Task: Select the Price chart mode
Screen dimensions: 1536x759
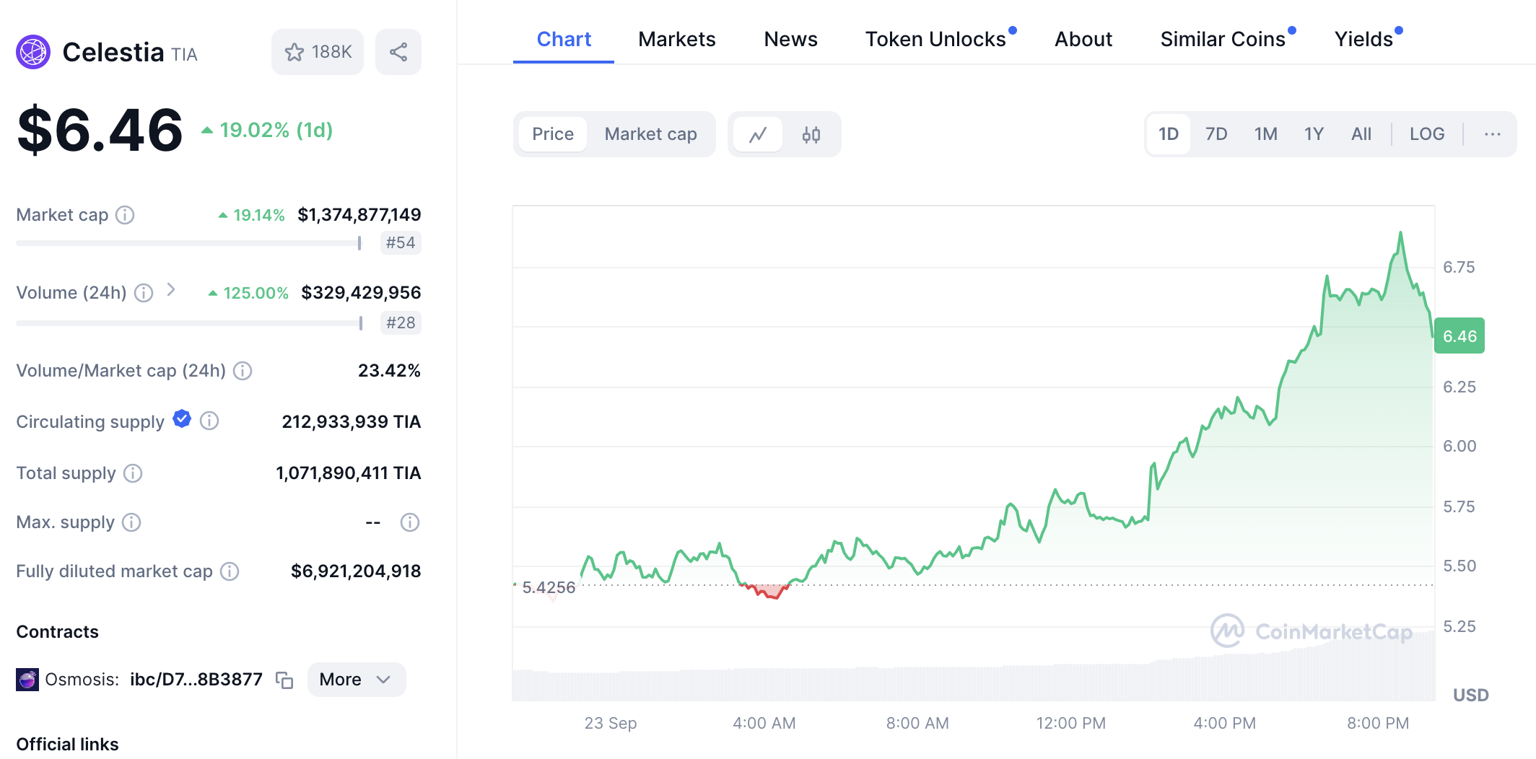Action: click(553, 134)
